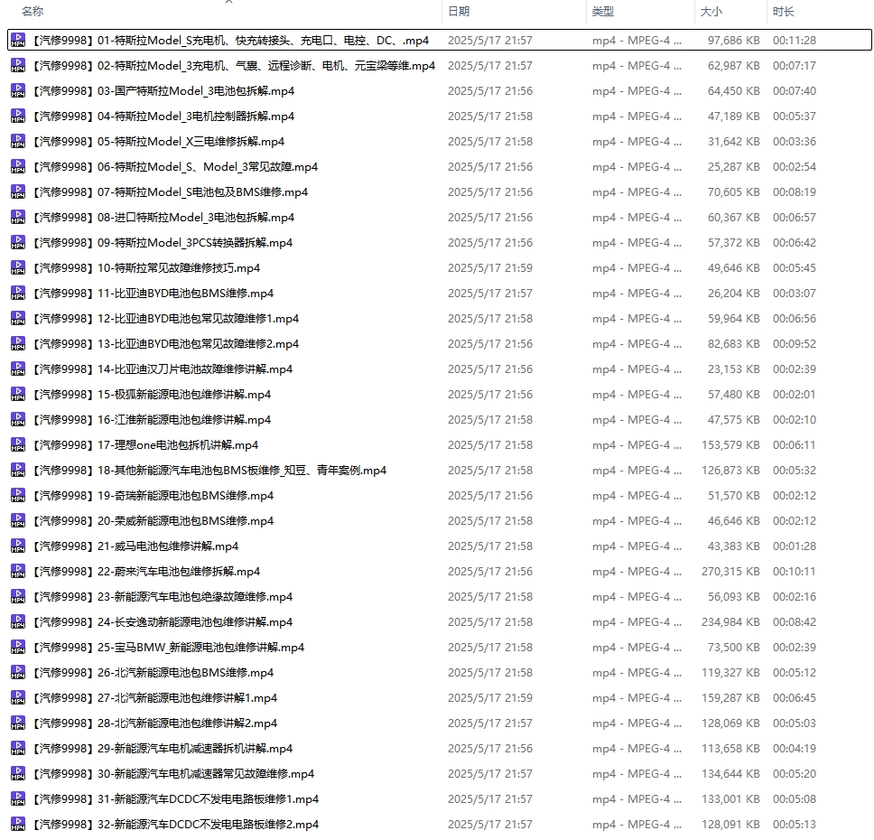Screen dimensions: 874x840
Task: Select the file icon for 25-宝马BMW_新能源电池包维修讲解
Action: 18,648
